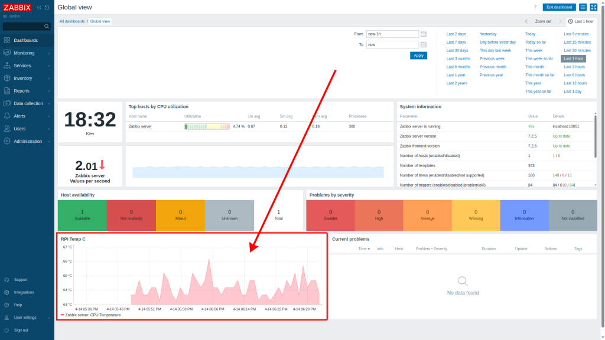This screenshot has height=340, width=605.
Task: Expand the Services menu chevron
Action: [x=49, y=66]
